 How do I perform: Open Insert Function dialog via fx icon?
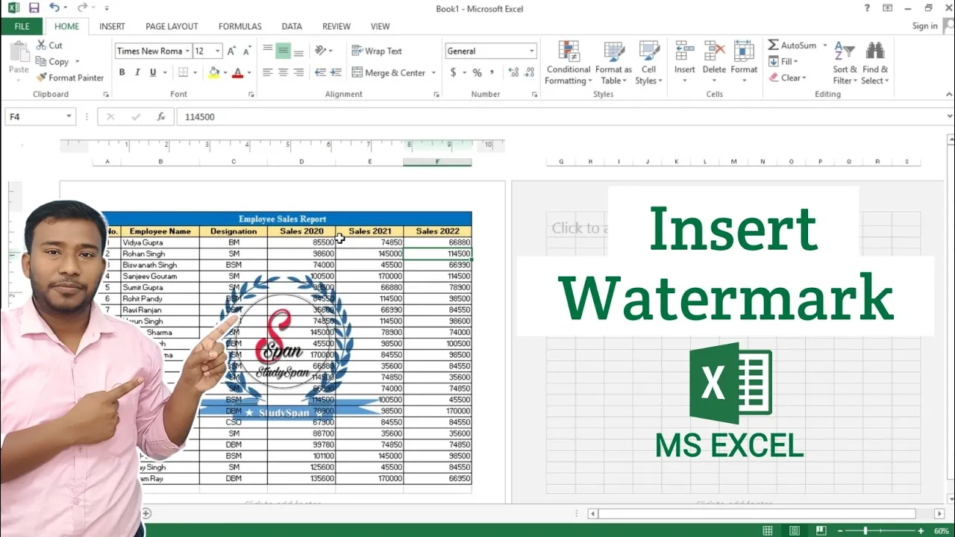160,117
